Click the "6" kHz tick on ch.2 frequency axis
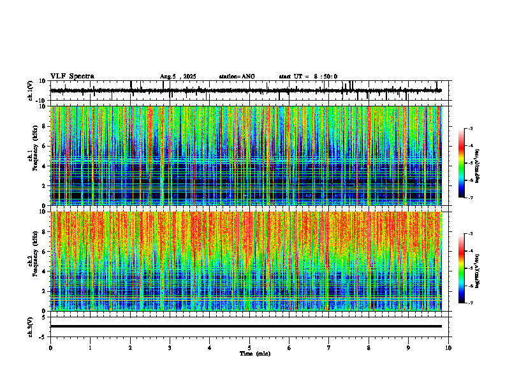 pyautogui.click(x=45, y=252)
